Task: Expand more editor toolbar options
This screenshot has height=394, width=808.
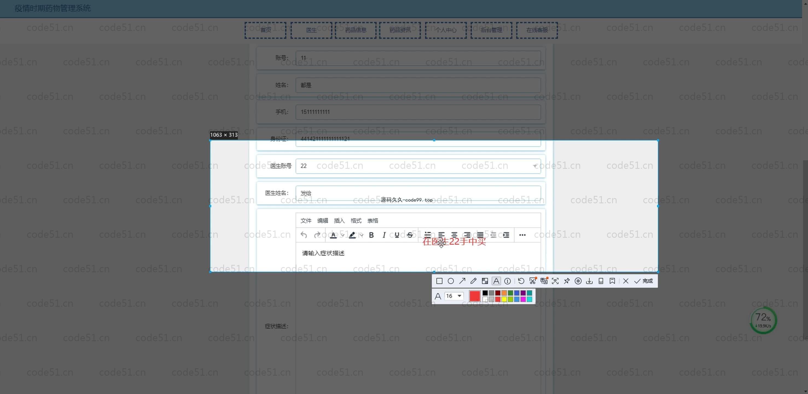Action: pyautogui.click(x=522, y=235)
